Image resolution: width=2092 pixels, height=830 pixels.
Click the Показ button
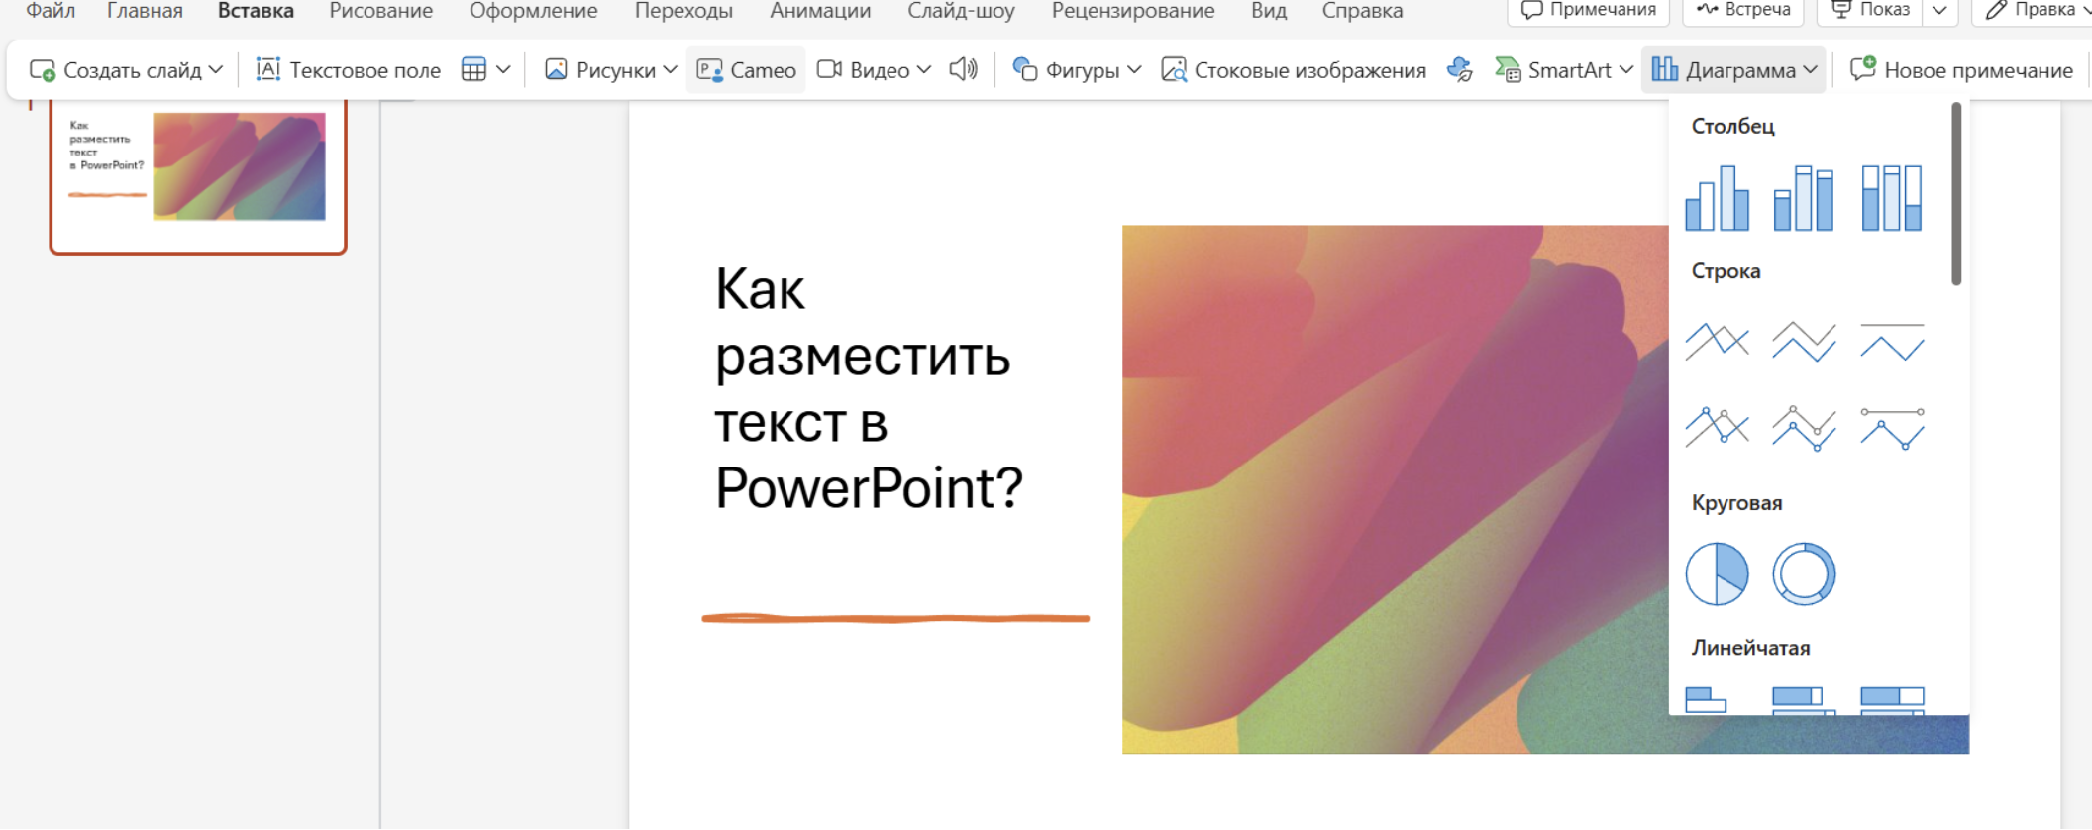click(x=1870, y=10)
